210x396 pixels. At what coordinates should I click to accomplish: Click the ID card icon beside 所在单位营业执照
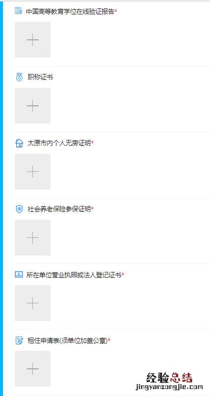click(x=19, y=275)
